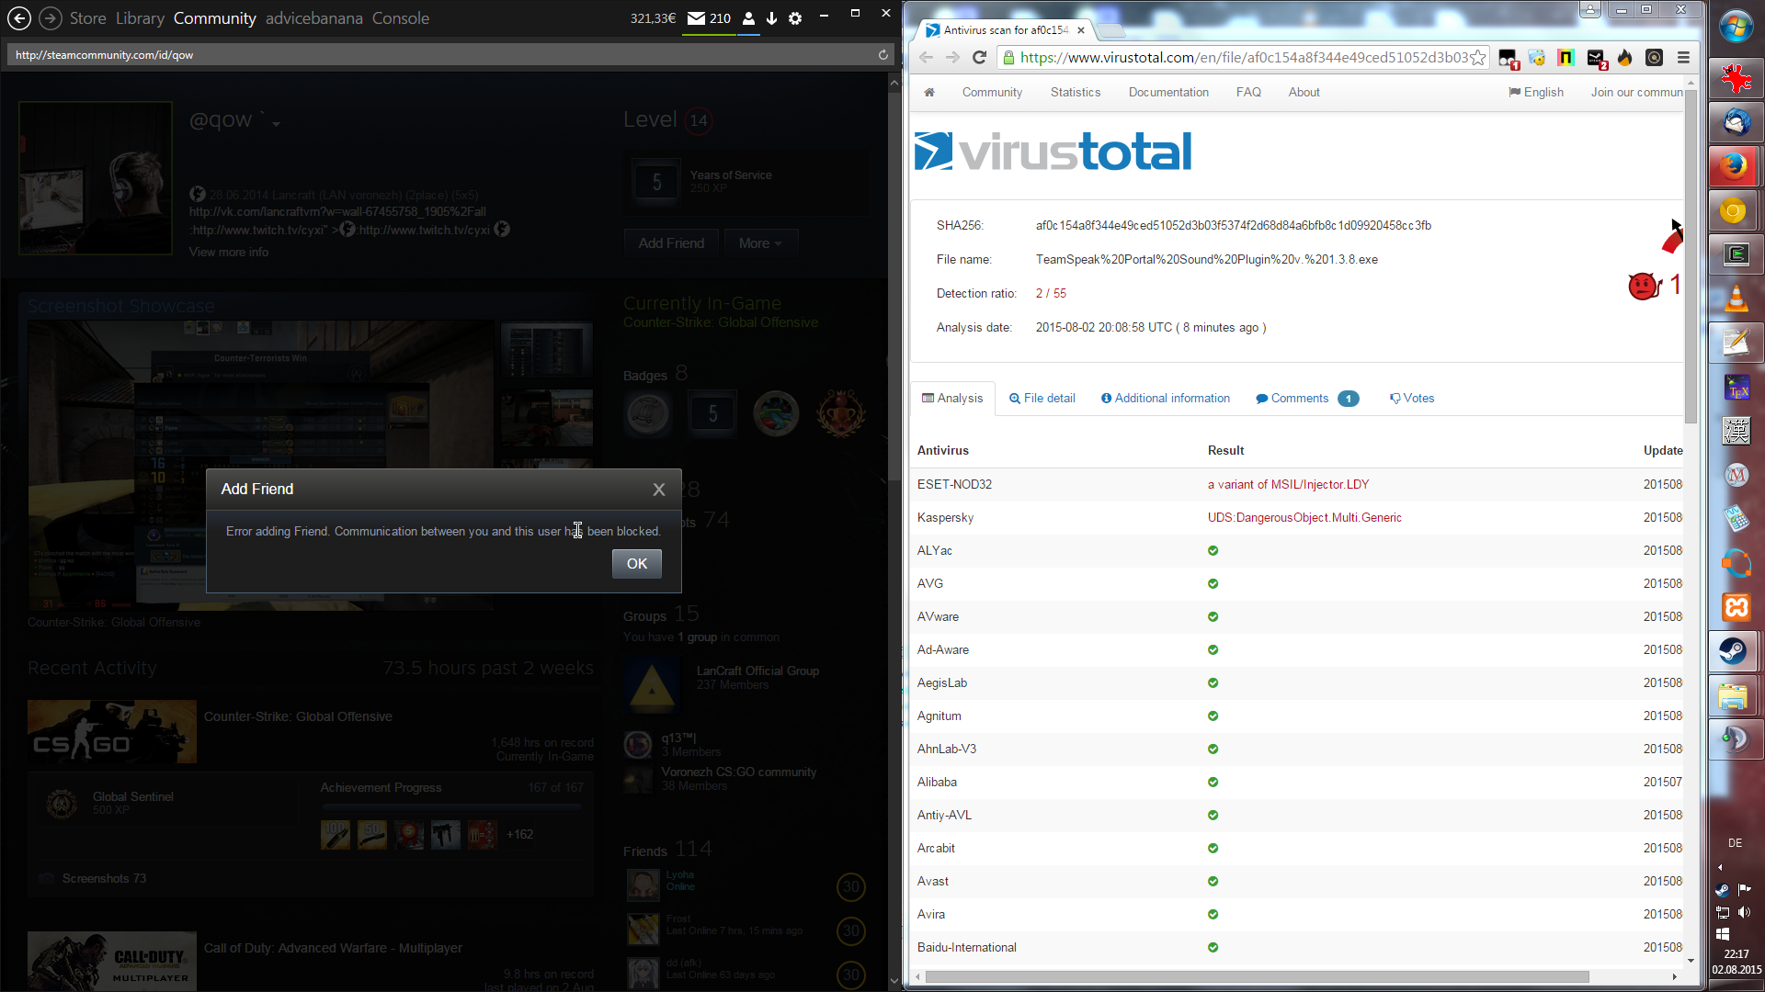1765x992 pixels.
Task: Click Chrome reload page button
Action: (980, 58)
